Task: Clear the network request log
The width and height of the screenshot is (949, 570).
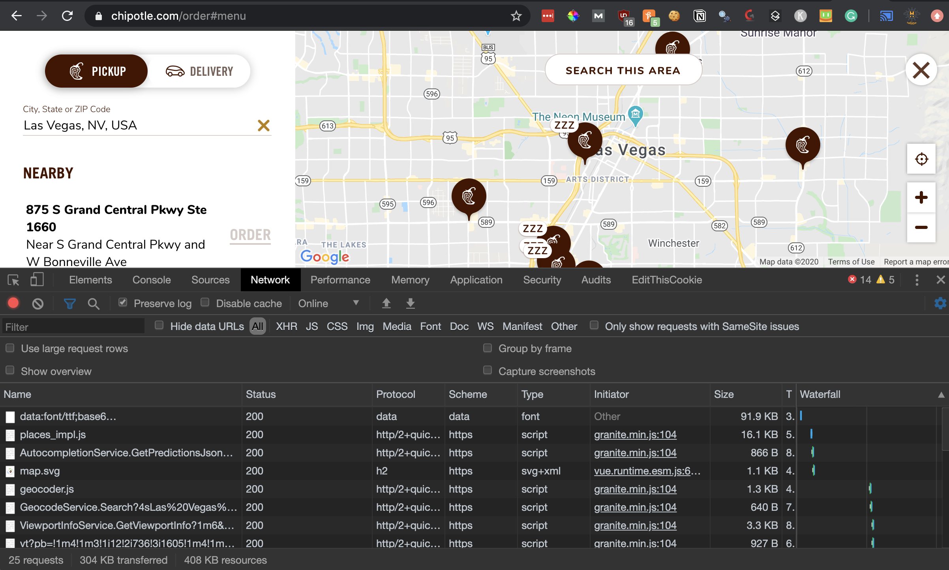Action: click(x=38, y=303)
